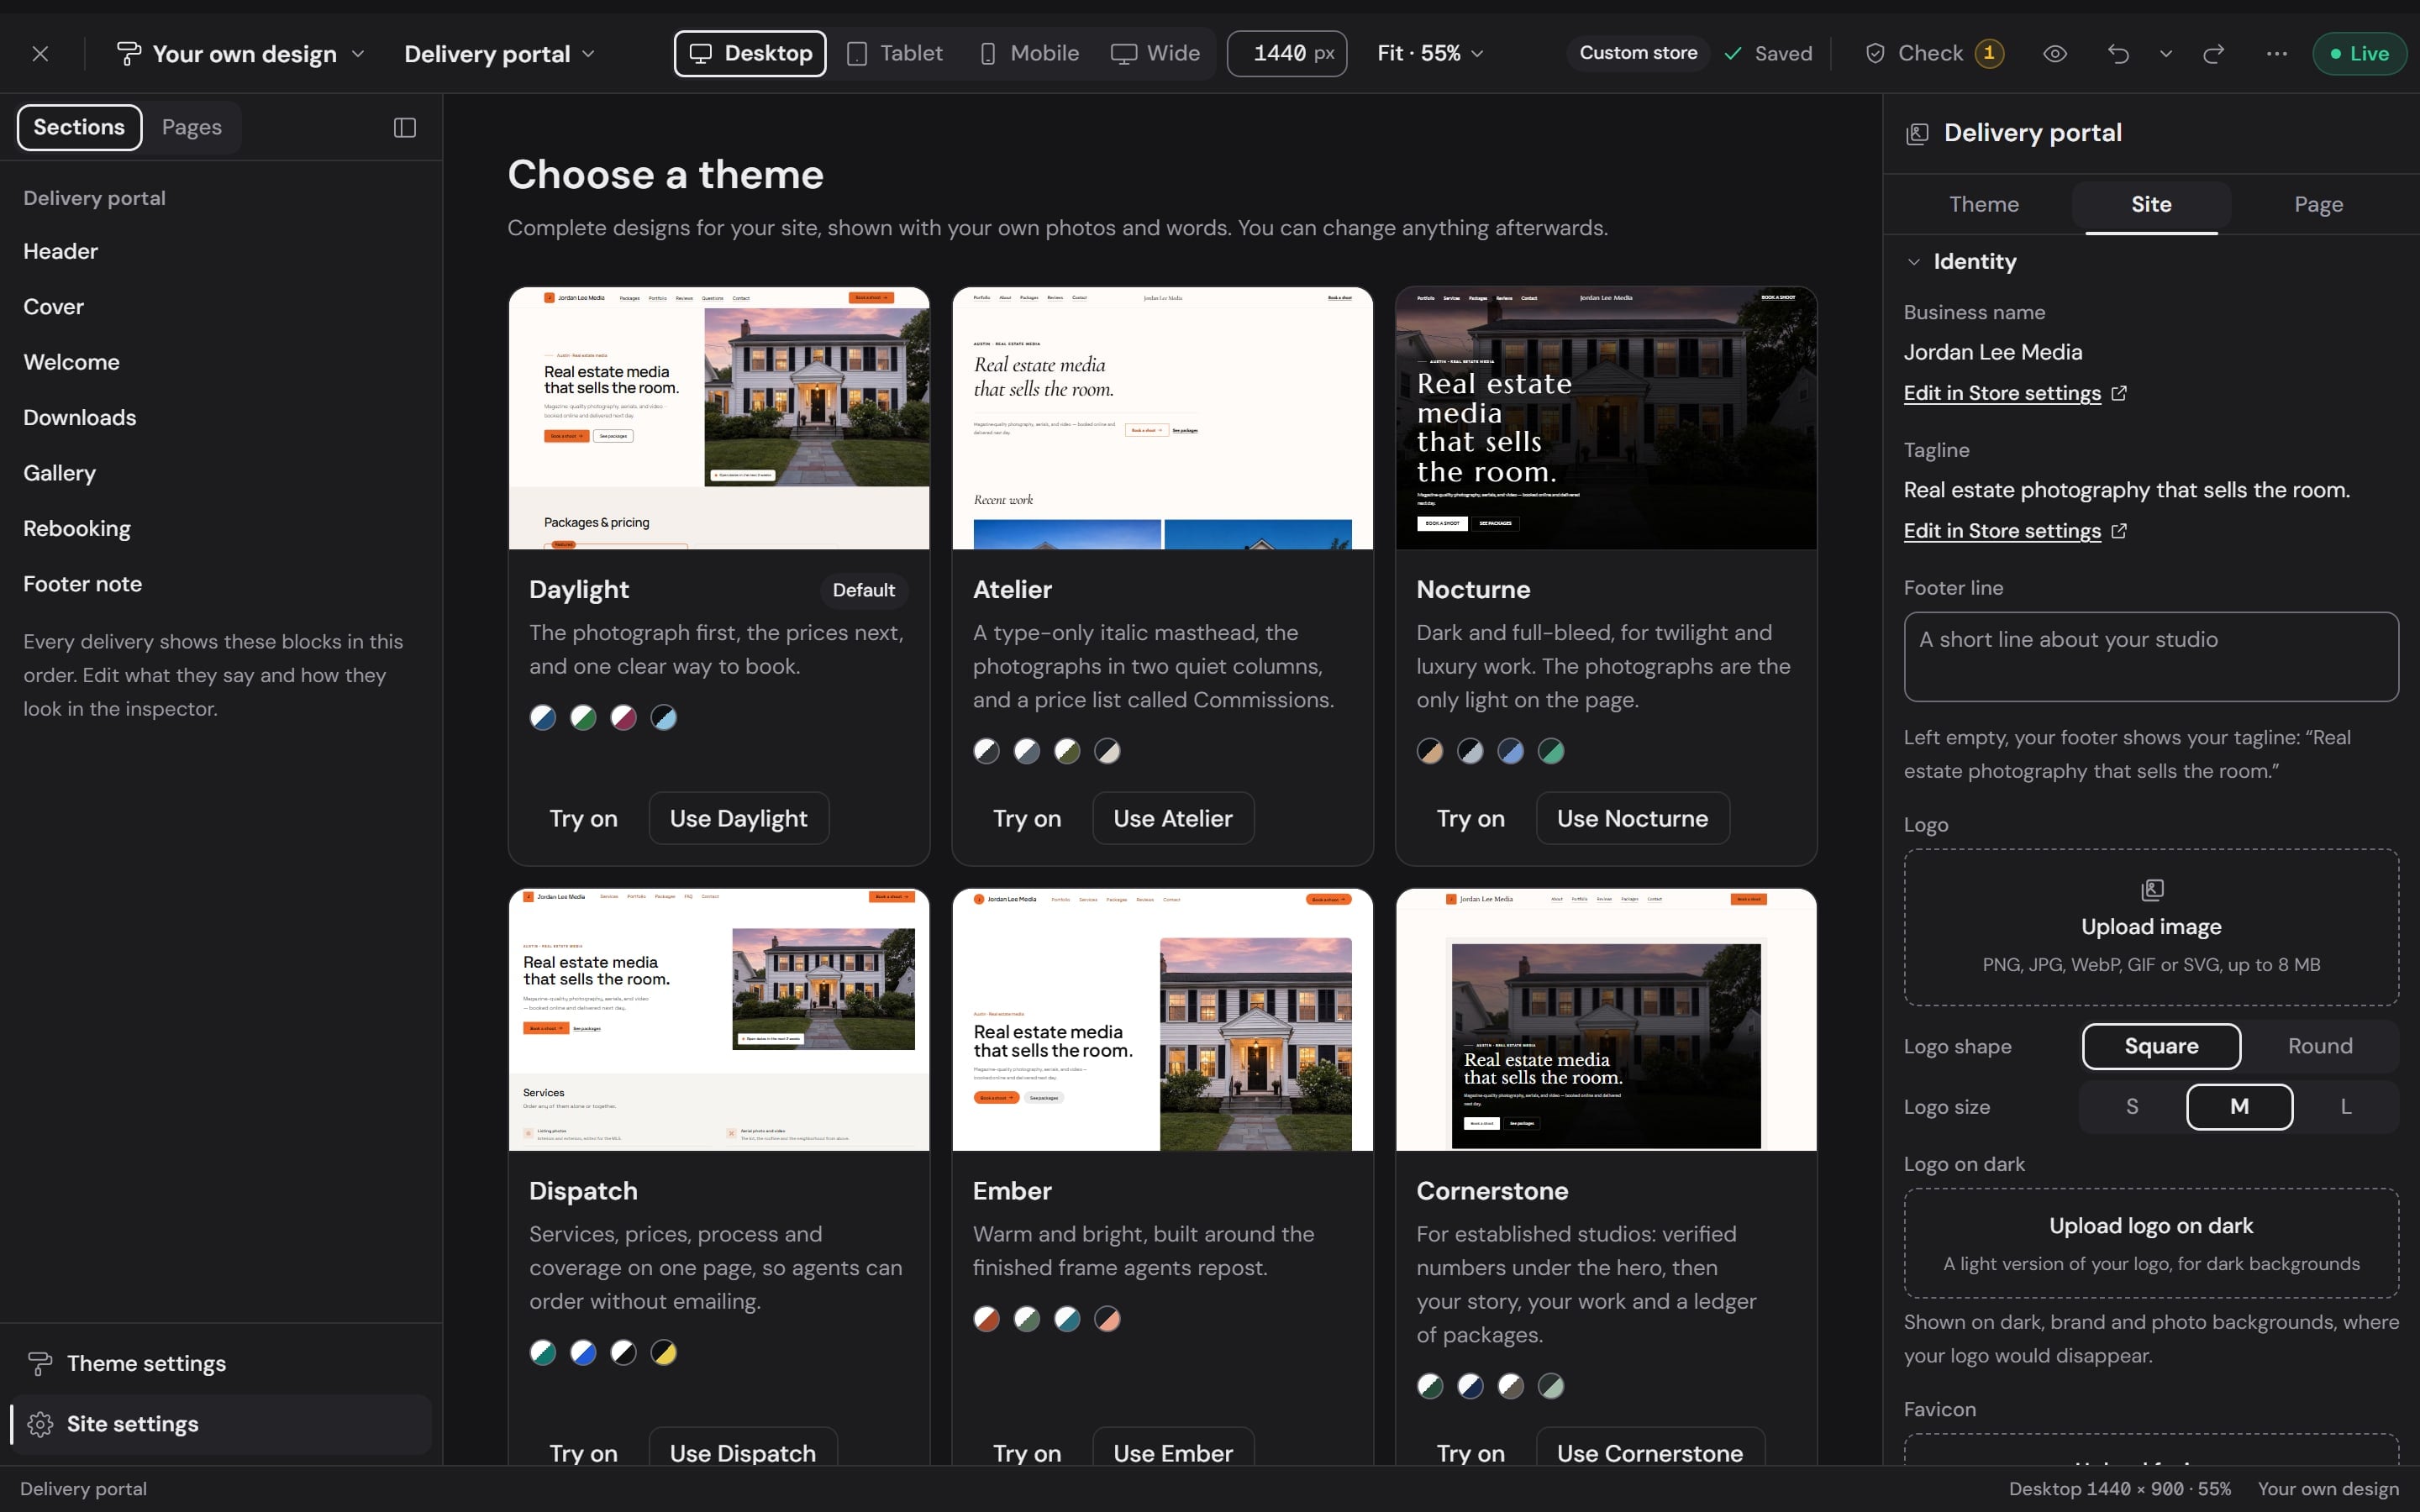This screenshot has height=1512, width=2420.
Task: Click the Delivery portal image icon in inspector
Action: [1917, 134]
